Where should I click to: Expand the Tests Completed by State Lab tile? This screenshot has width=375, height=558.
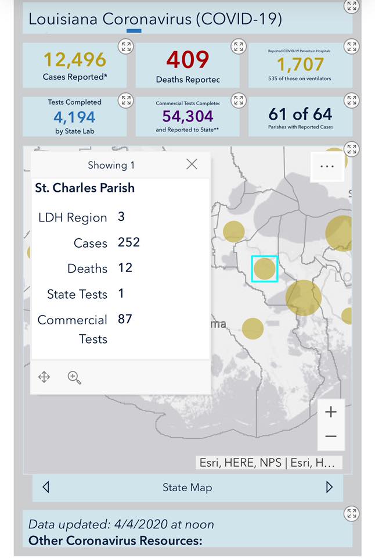coord(126,101)
